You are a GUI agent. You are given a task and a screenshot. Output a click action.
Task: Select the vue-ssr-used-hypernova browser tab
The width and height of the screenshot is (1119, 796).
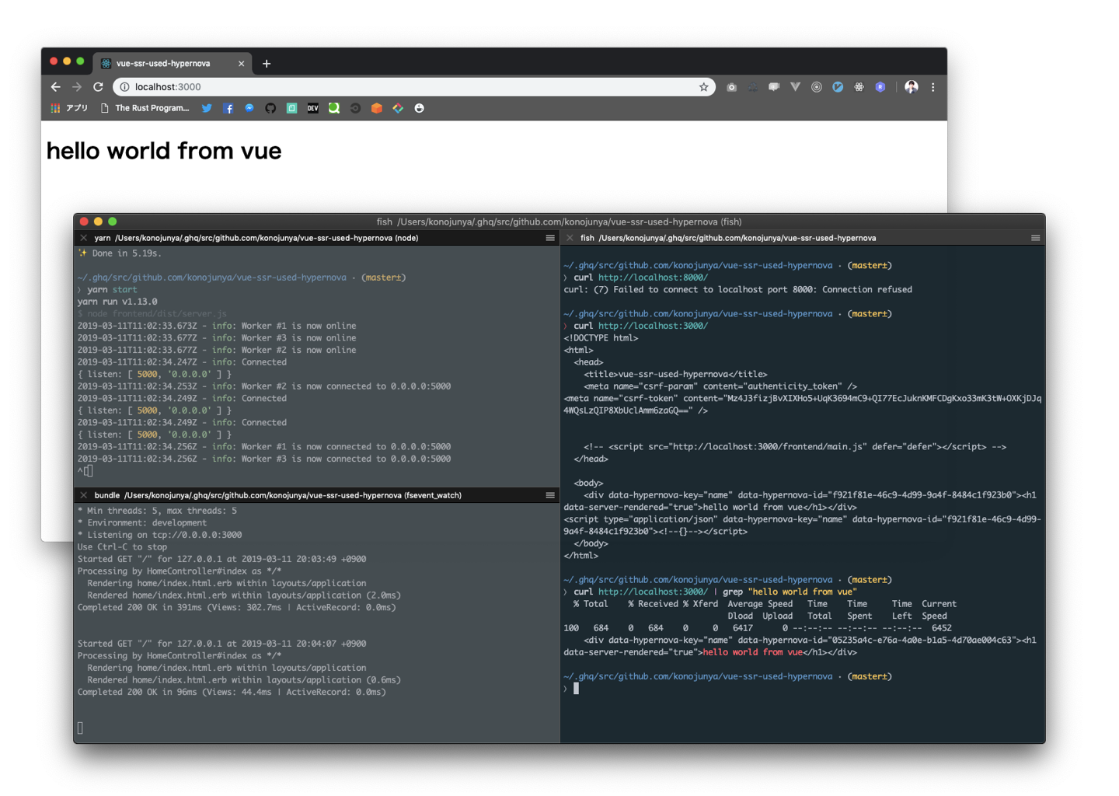171,64
